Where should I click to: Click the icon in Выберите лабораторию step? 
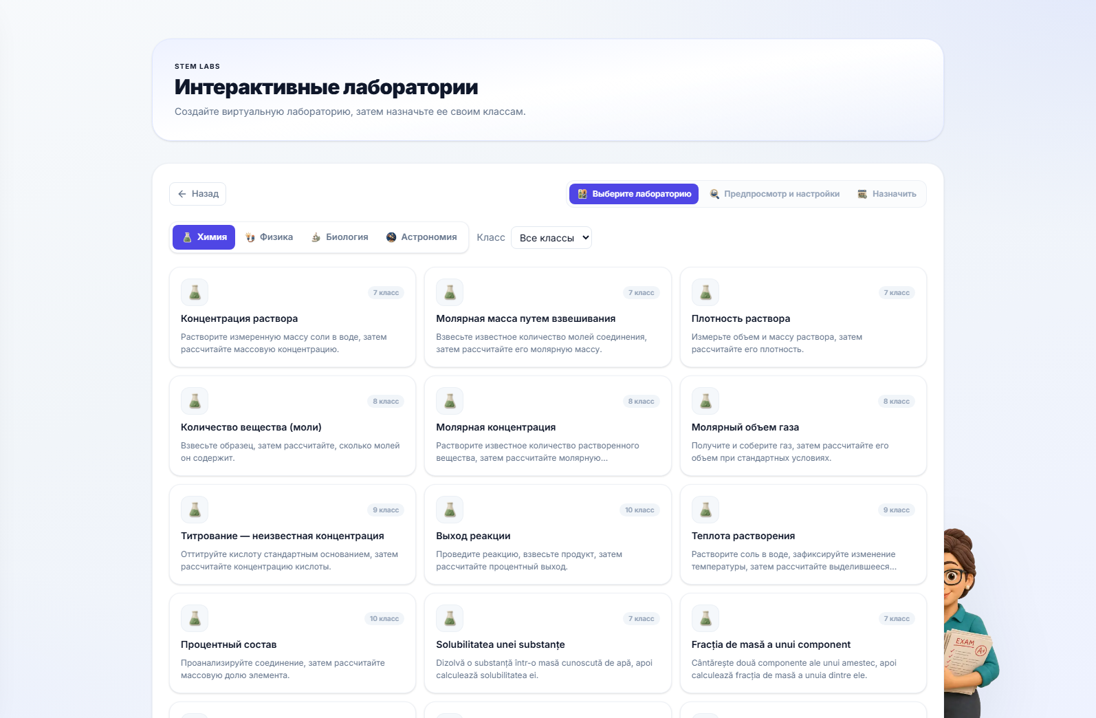coord(582,194)
